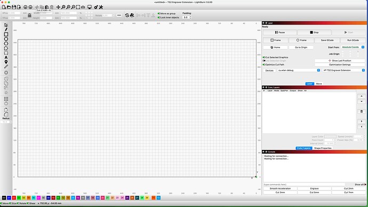This screenshot has width=368, height=207.
Task: Open the Start From Absolute Coords dropdown
Action: coord(353,47)
